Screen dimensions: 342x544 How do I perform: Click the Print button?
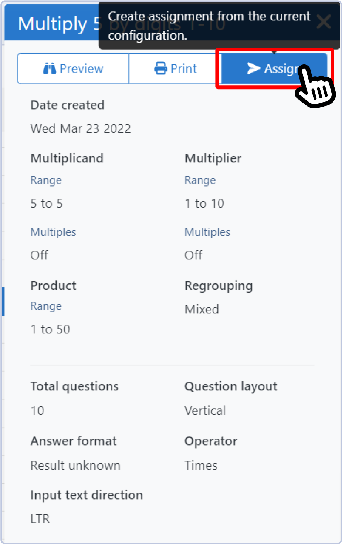[x=175, y=68]
